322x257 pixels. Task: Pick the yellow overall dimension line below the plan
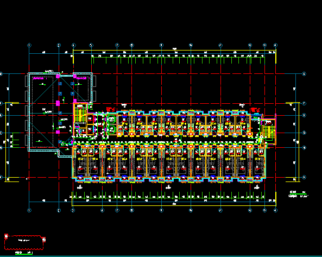[174, 205]
